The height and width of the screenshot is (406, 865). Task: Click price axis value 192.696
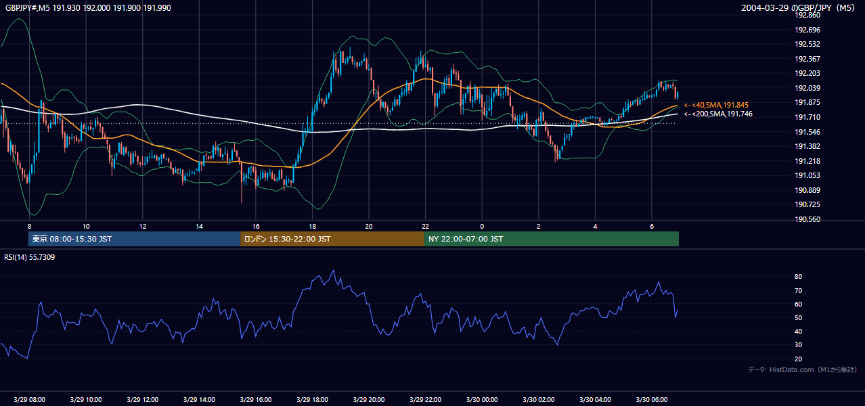(808, 30)
